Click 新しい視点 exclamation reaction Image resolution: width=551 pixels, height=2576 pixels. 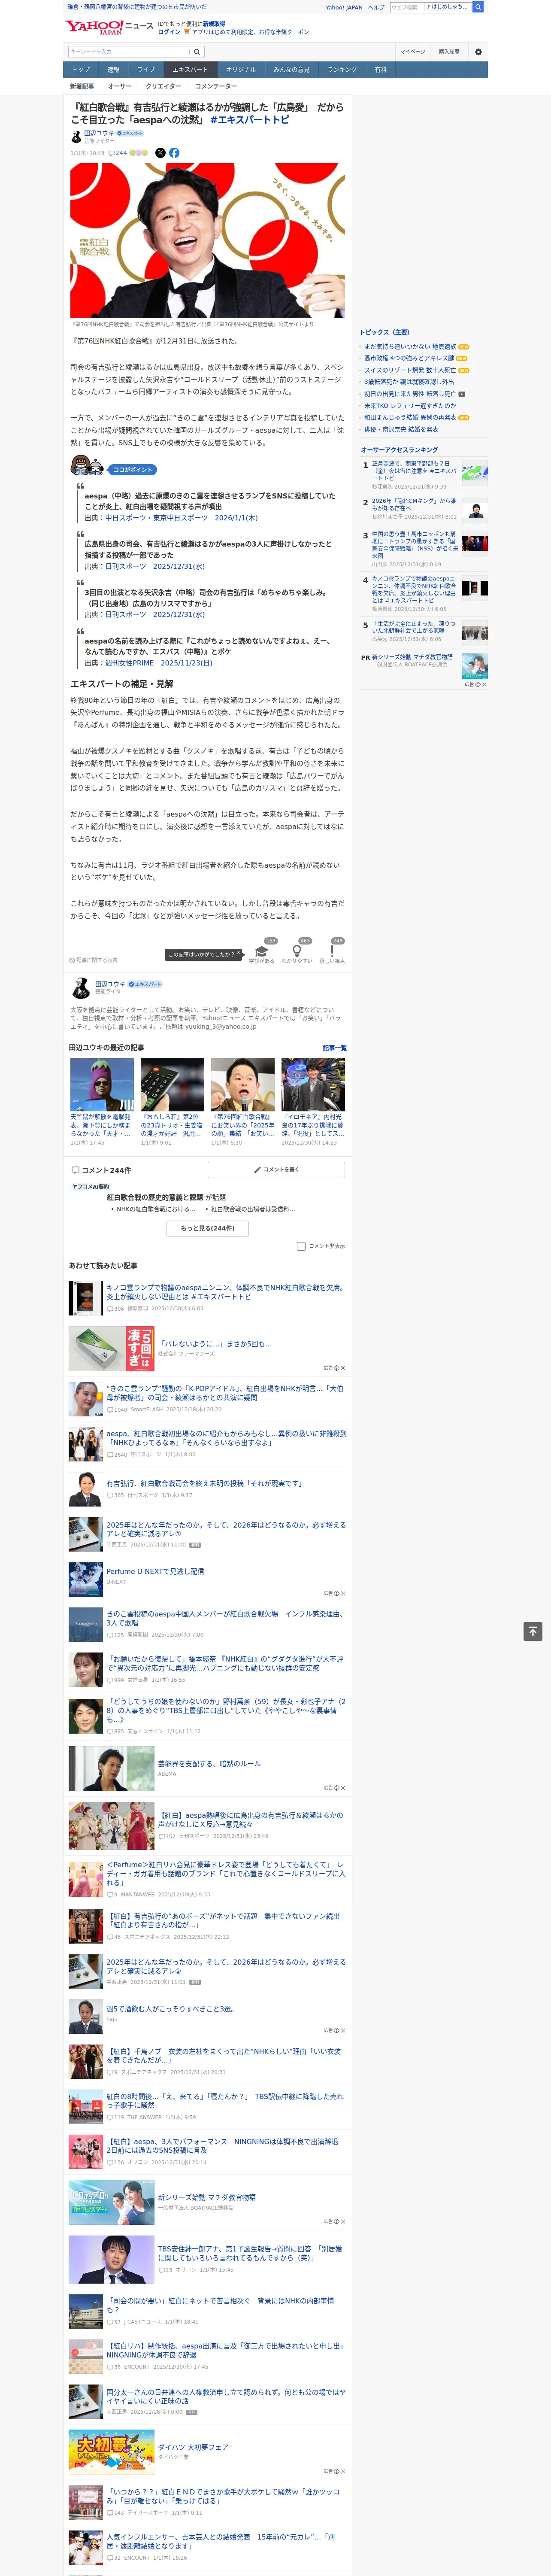point(332,952)
